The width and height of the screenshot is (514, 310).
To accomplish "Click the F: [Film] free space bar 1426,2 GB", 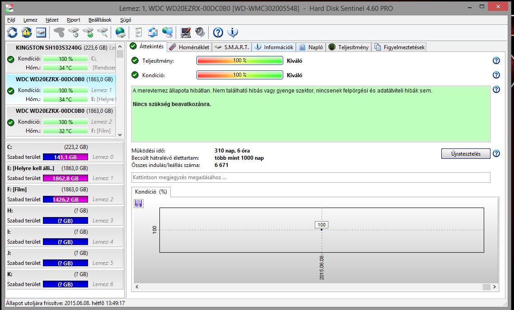I will [x=65, y=199].
